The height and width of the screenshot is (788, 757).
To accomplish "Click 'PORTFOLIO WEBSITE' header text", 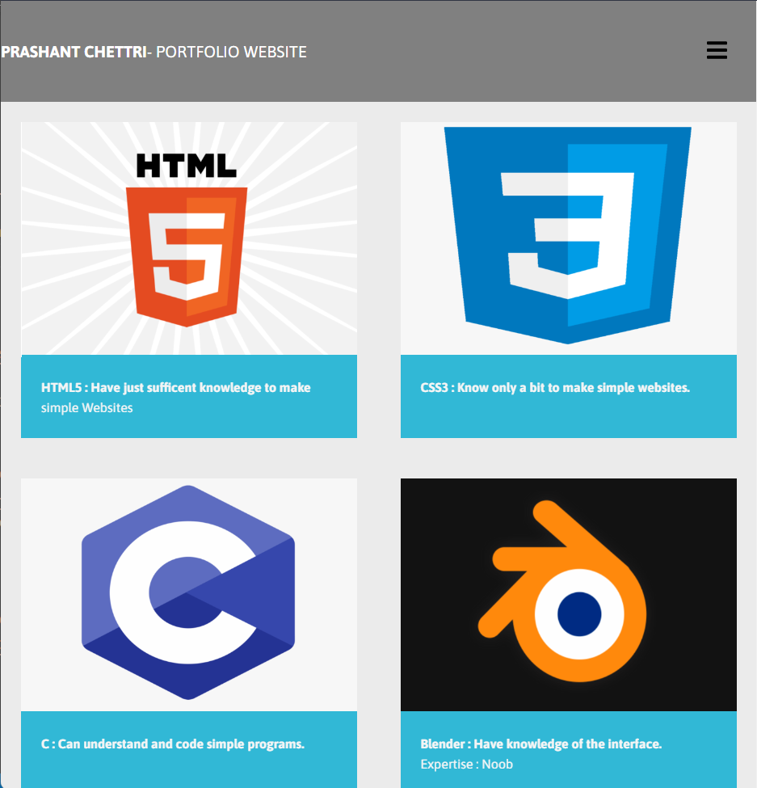I will pos(231,52).
